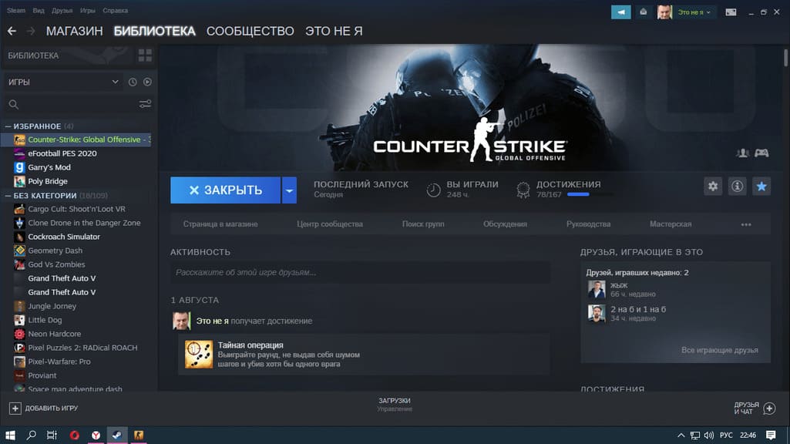The height and width of the screenshot is (444, 790).
Task: Open the Steam menu
Action: point(15,10)
